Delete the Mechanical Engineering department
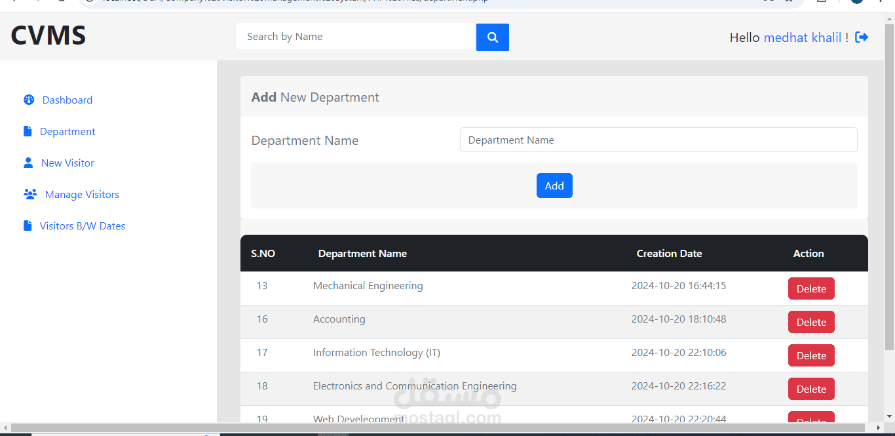The image size is (895, 436). pos(811,288)
